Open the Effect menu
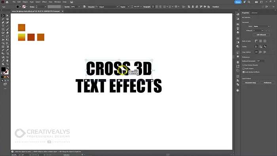This screenshot has height=156, width=277. click(44, 2)
